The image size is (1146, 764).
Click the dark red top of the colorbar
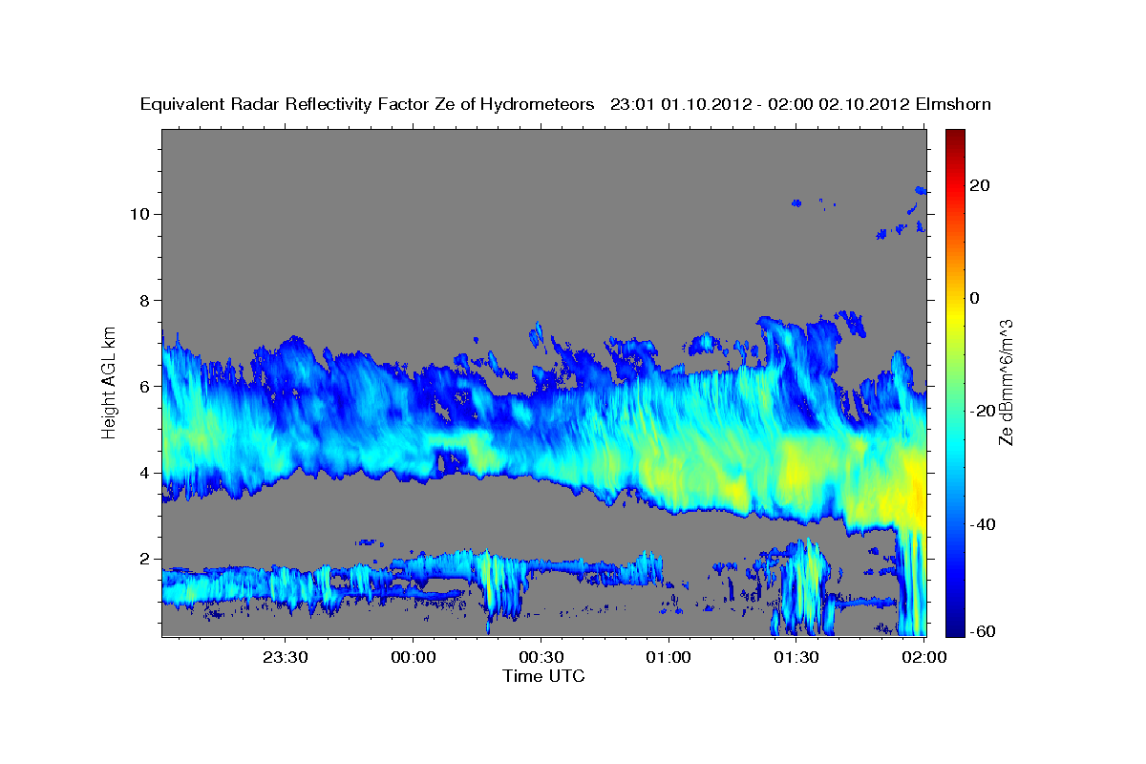click(x=955, y=137)
